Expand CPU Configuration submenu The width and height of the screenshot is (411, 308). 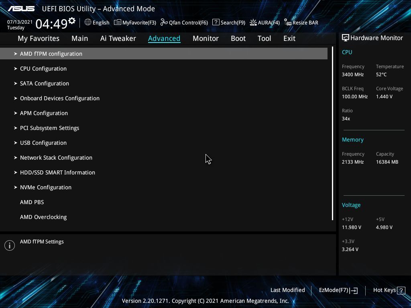tap(164, 69)
